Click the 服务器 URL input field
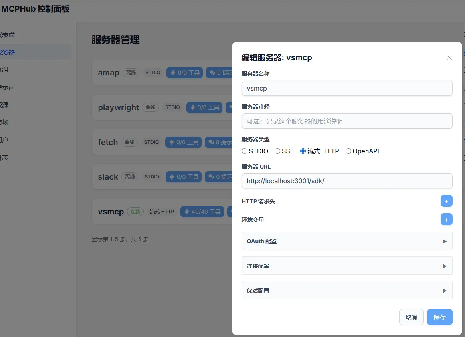Screen dimensions: 465x337 (347, 181)
